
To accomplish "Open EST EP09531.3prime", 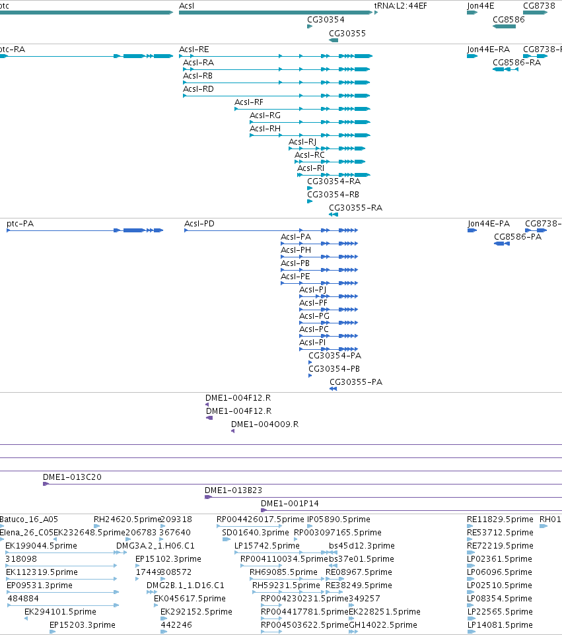I will coord(40,585).
